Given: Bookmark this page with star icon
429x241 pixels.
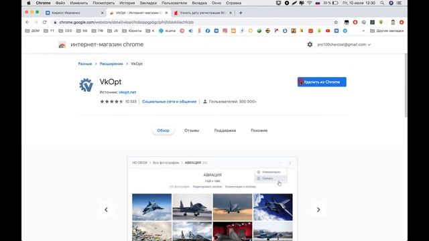Looking at the screenshot, I should 336,22.
